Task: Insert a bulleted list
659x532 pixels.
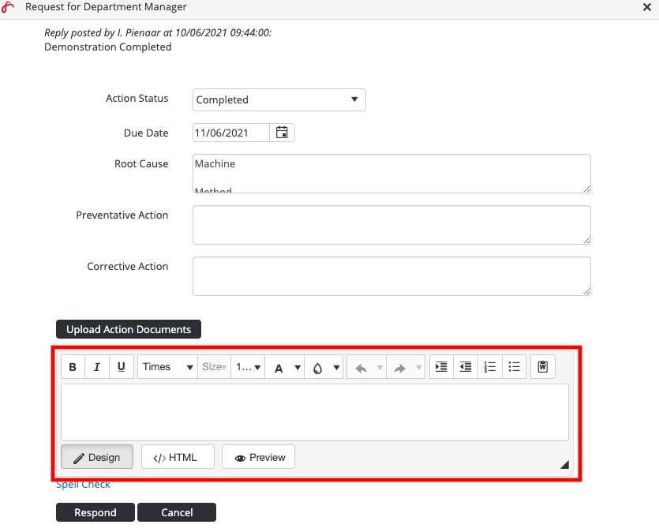Action: click(514, 367)
